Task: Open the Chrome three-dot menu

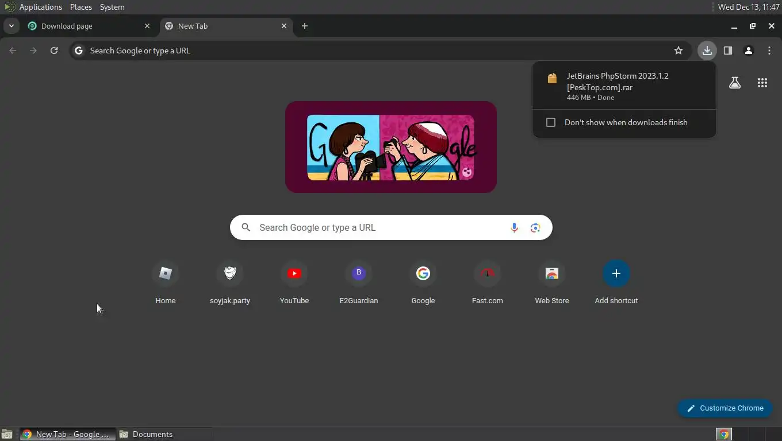Action: [769, 51]
